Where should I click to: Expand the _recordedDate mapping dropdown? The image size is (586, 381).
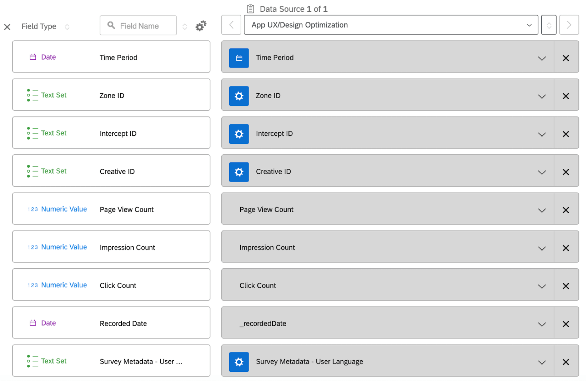click(x=542, y=324)
